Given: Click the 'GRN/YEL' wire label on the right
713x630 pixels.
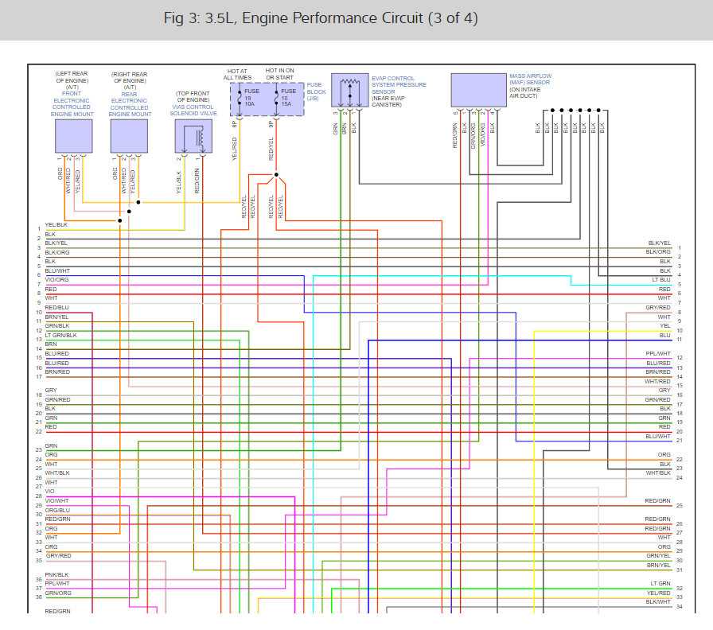Looking at the screenshot, I should point(658,555).
